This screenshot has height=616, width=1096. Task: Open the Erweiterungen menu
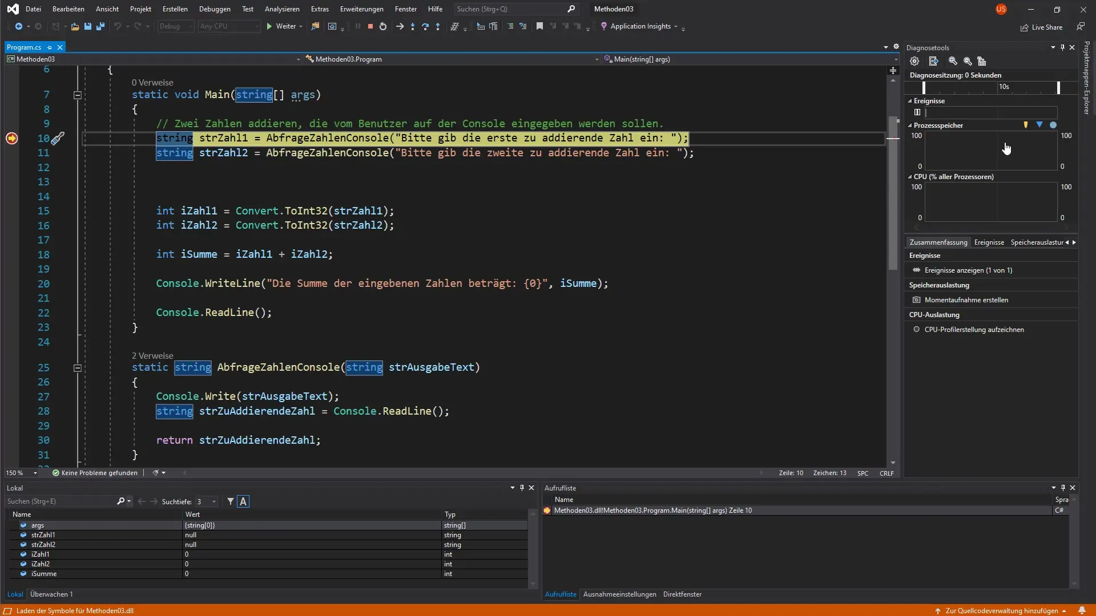tap(361, 9)
